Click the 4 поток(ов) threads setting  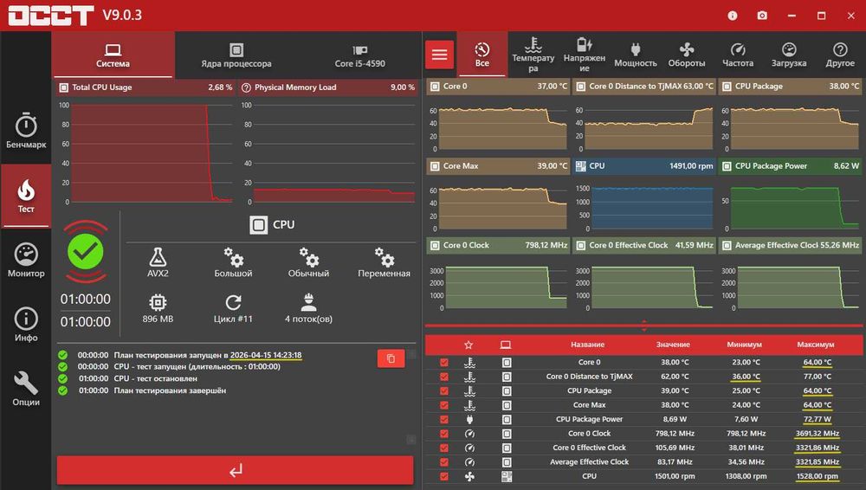308,308
